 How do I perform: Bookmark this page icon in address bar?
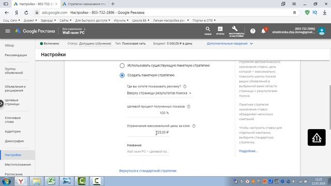pyautogui.click(x=294, y=12)
